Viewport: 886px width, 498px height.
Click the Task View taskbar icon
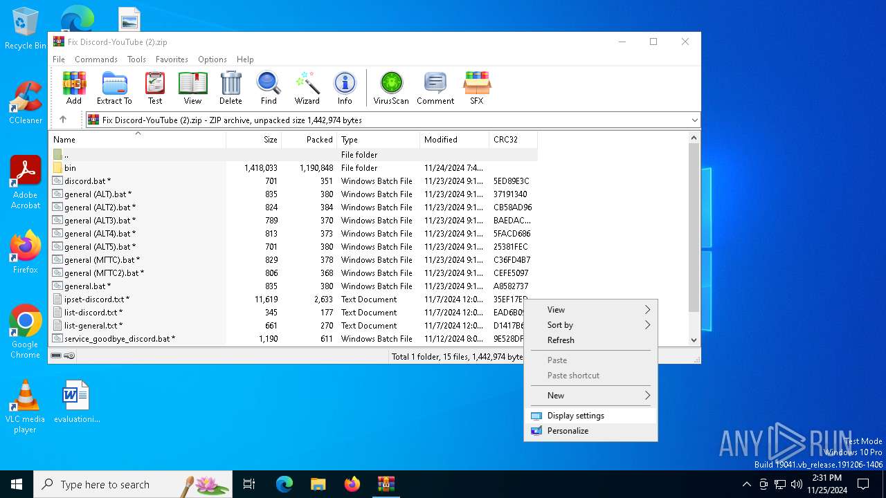tap(249, 484)
